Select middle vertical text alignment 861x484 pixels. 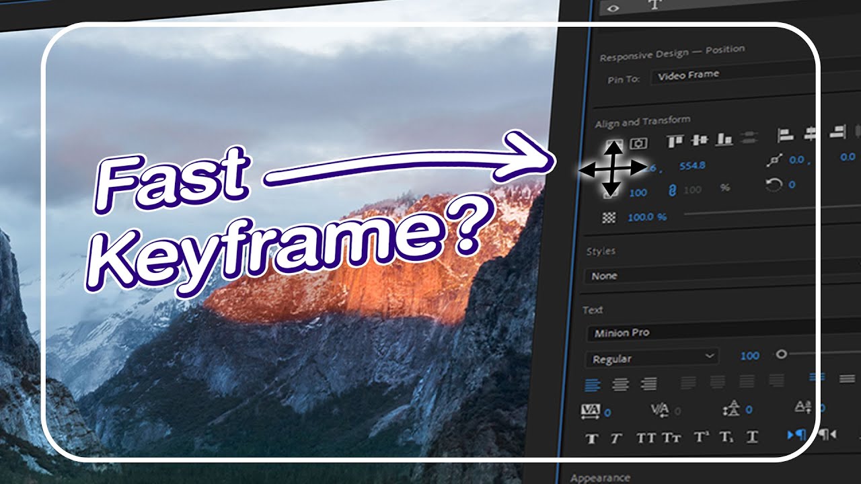[x=847, y=378]
